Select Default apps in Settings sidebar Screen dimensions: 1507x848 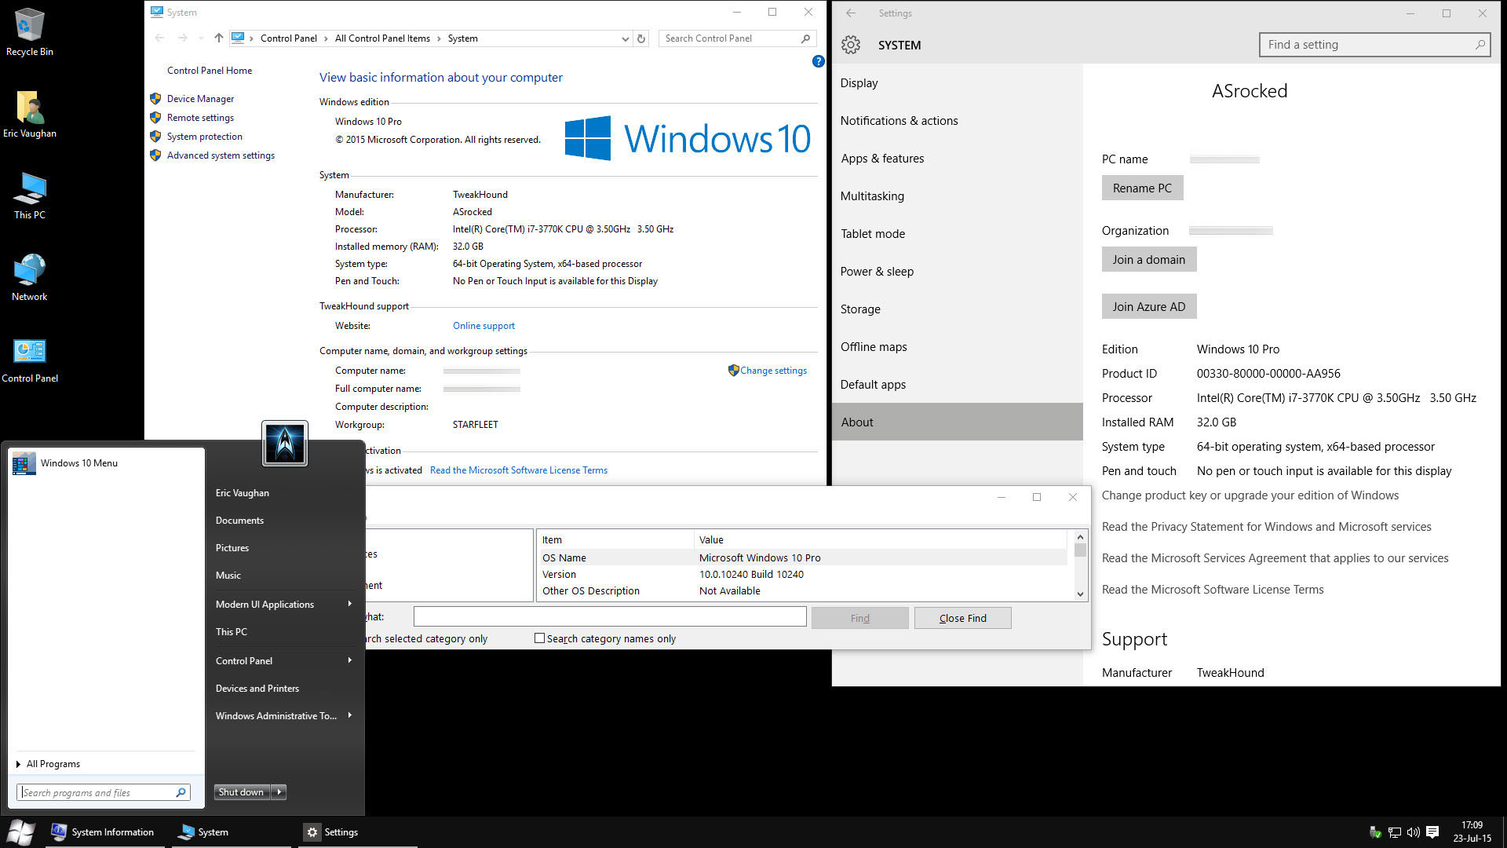click(958, 384)
